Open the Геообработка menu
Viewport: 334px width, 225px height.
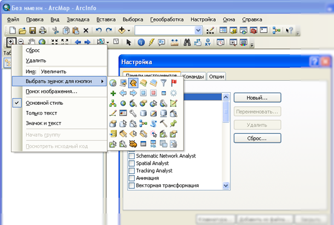[165, 19]
